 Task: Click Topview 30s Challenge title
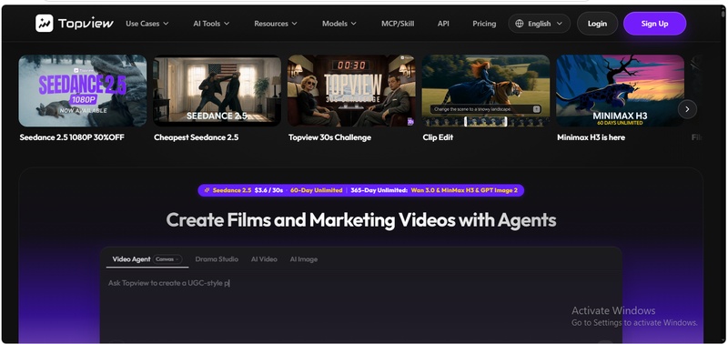pyautogui.click(x=329, y=137)
